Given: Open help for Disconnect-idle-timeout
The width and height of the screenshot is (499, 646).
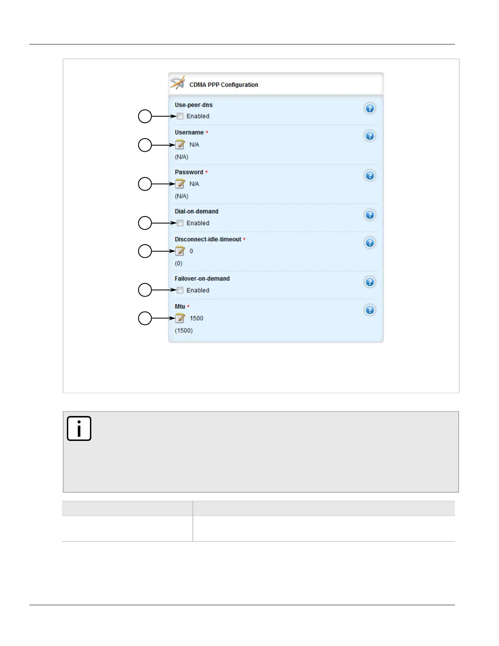Looking at the screenshot, I should (x=370, y=243).
